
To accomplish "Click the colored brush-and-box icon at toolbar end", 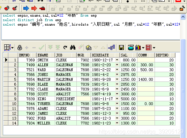I will coord(182,8).
